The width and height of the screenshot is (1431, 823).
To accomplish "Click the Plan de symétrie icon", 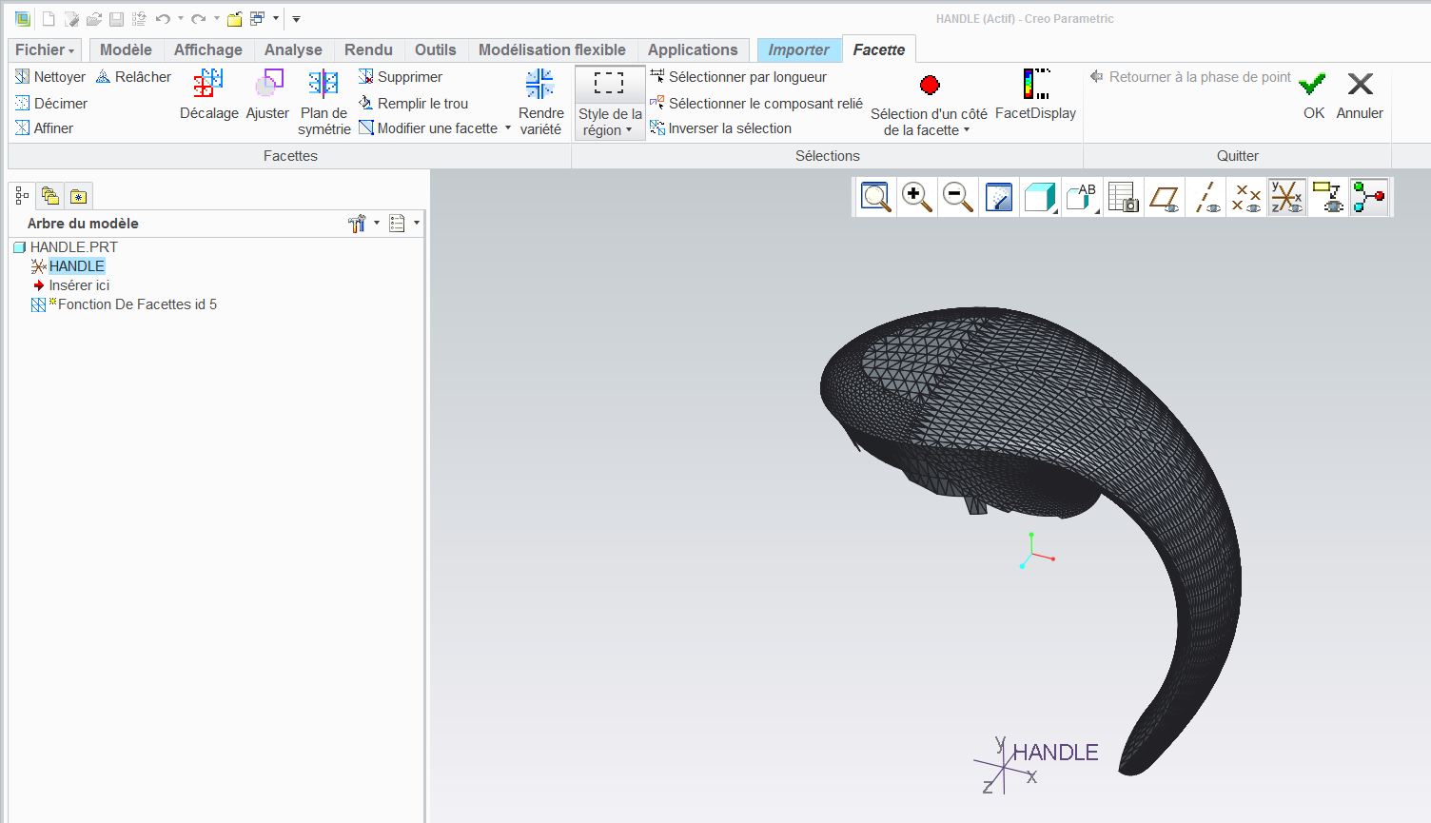I will tap(323, 86).
